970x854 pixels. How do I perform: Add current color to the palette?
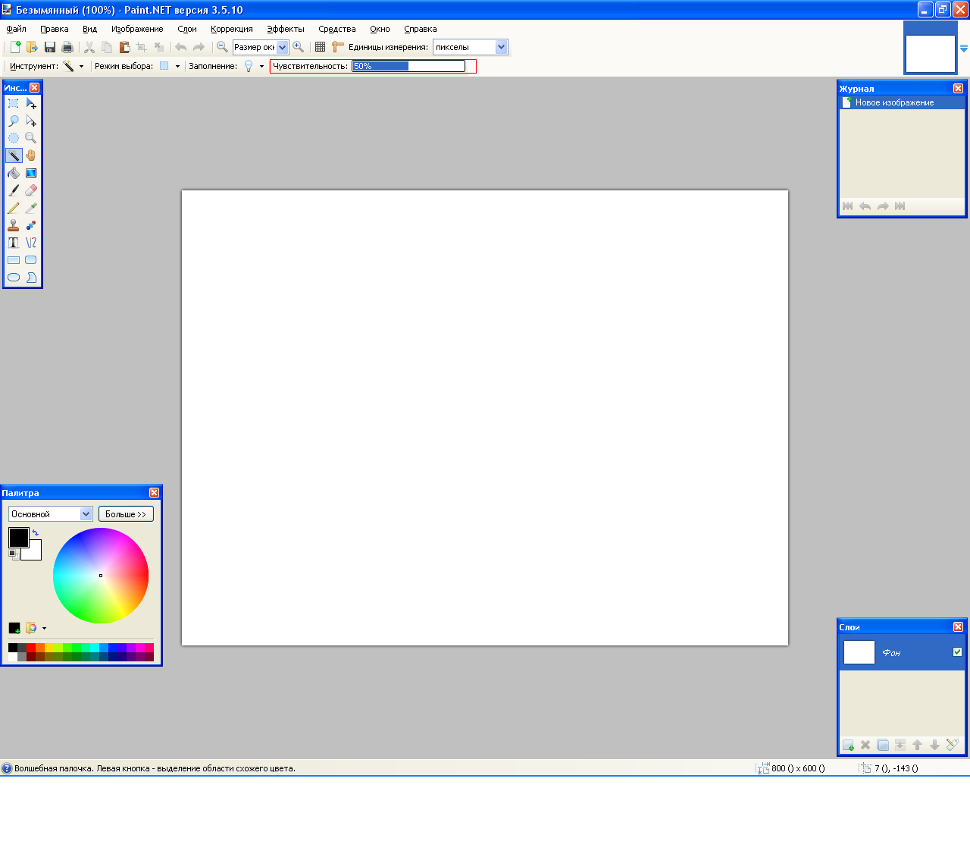(14, 628)
